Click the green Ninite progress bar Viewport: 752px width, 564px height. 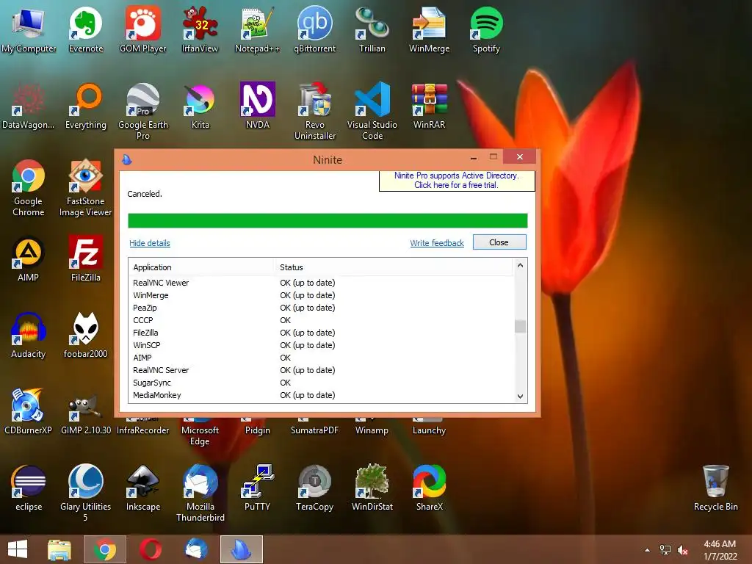pos(328,220)
